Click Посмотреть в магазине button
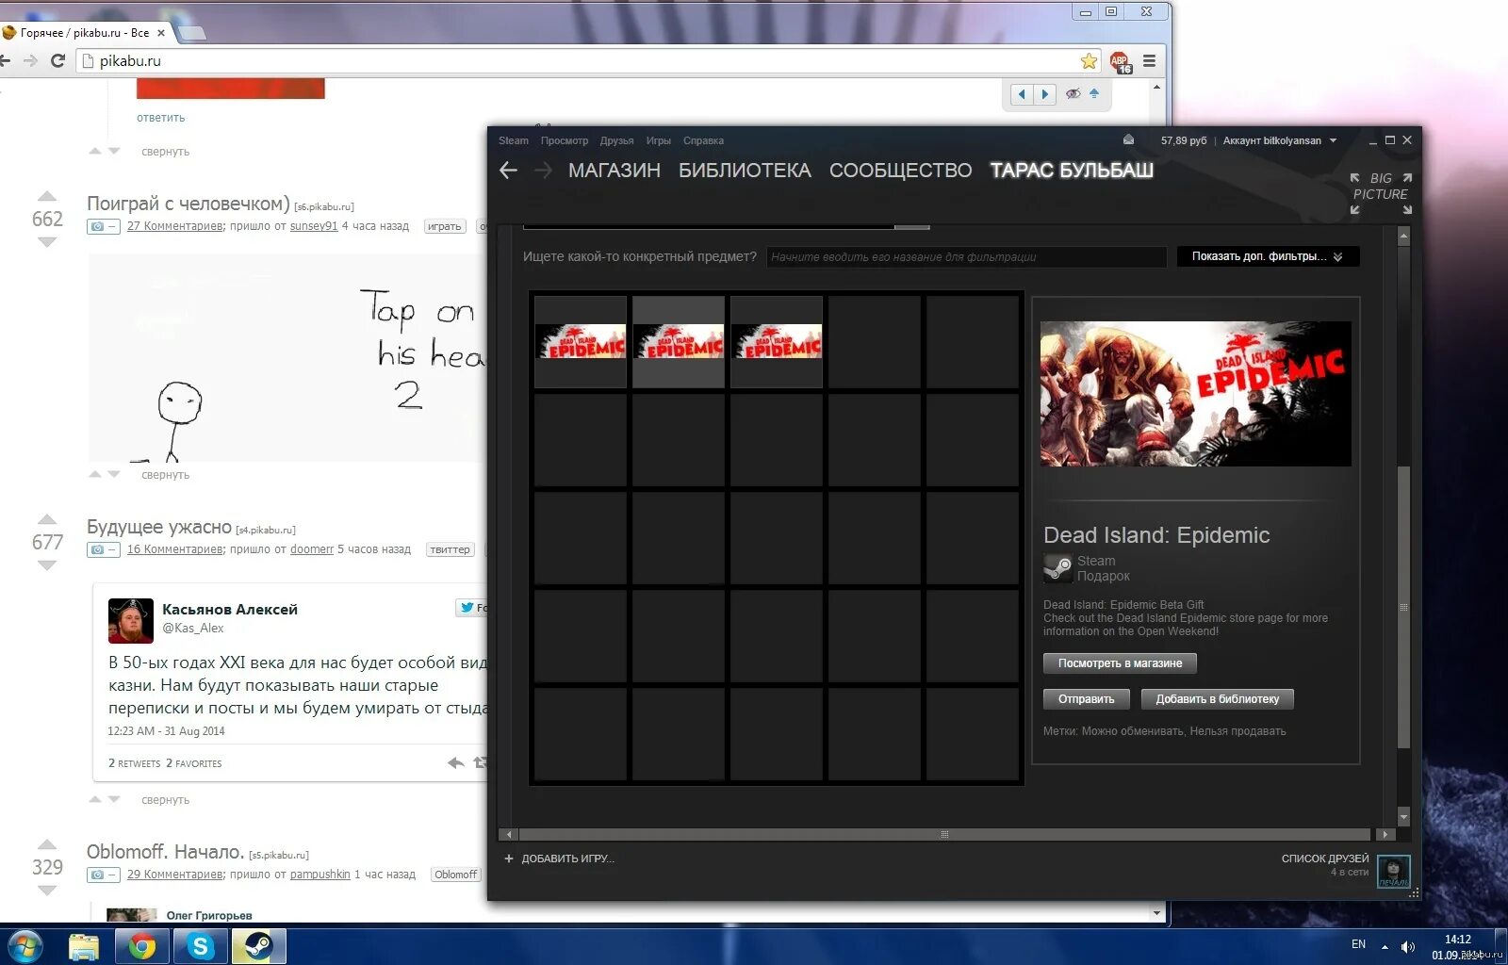 [1120, 663]
